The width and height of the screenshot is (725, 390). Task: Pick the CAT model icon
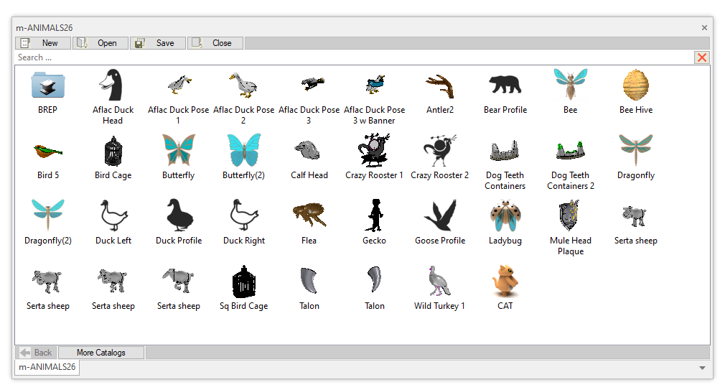pyautogui.click(x=505, y=282)
